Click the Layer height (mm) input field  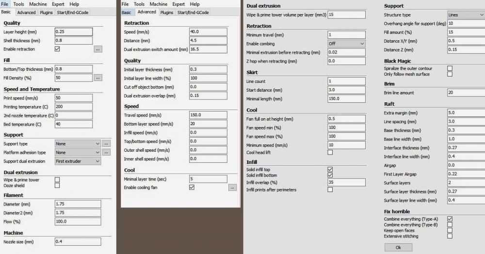point(73,32)
